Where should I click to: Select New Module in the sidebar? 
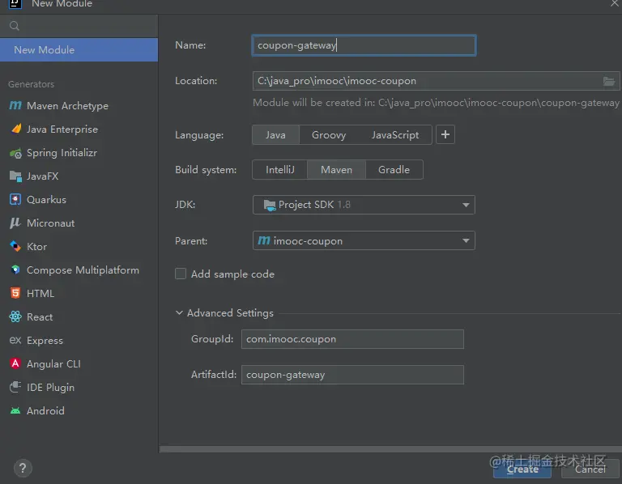click(79, 50)
